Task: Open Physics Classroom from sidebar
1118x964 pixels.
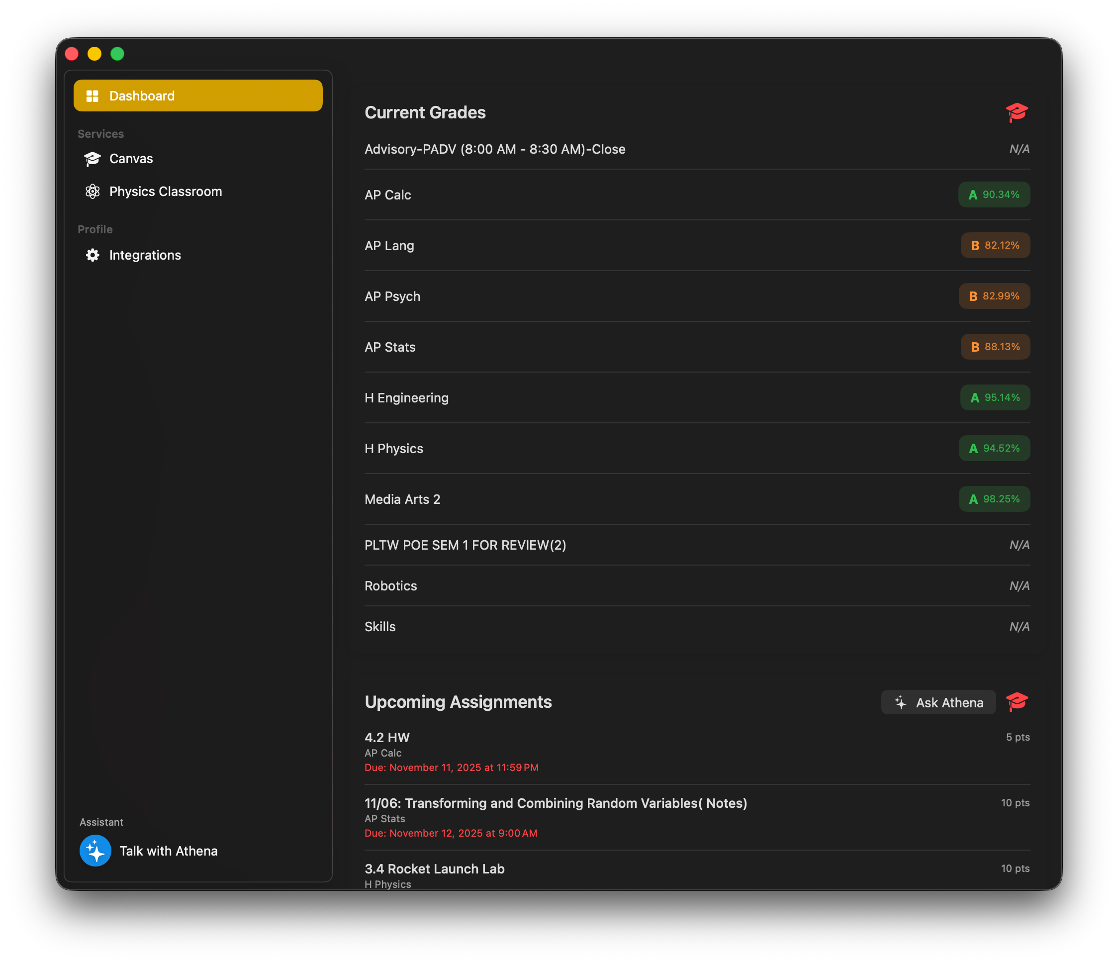Action: 166,192
